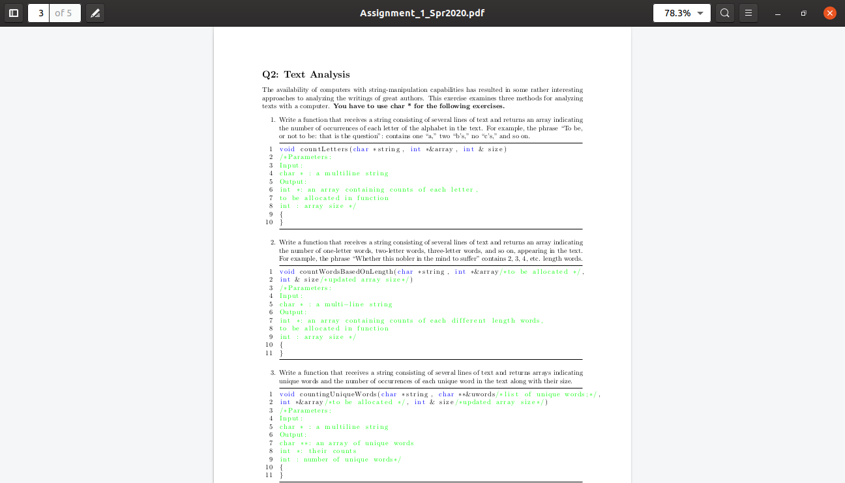Click exercise 1 description paragraph
The image size is (845, 483).
point(430,128)
